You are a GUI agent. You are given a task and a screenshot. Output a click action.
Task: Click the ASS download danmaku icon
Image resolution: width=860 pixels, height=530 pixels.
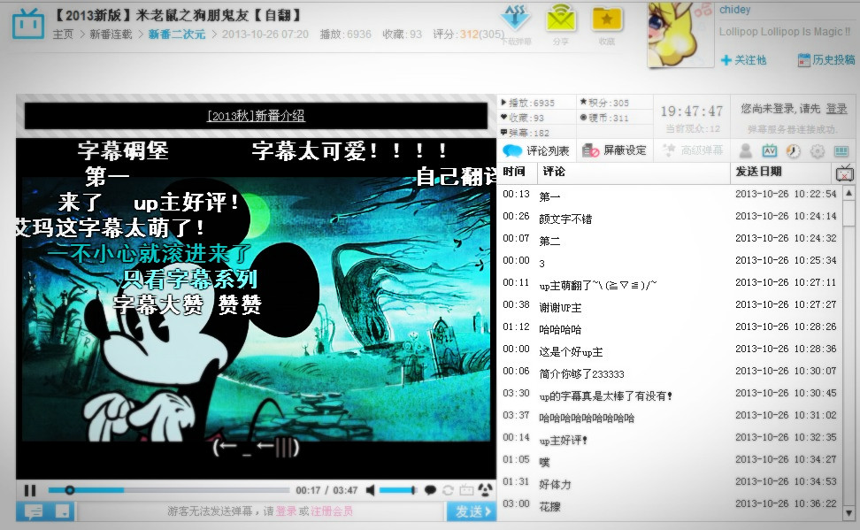tap(516, 19)
